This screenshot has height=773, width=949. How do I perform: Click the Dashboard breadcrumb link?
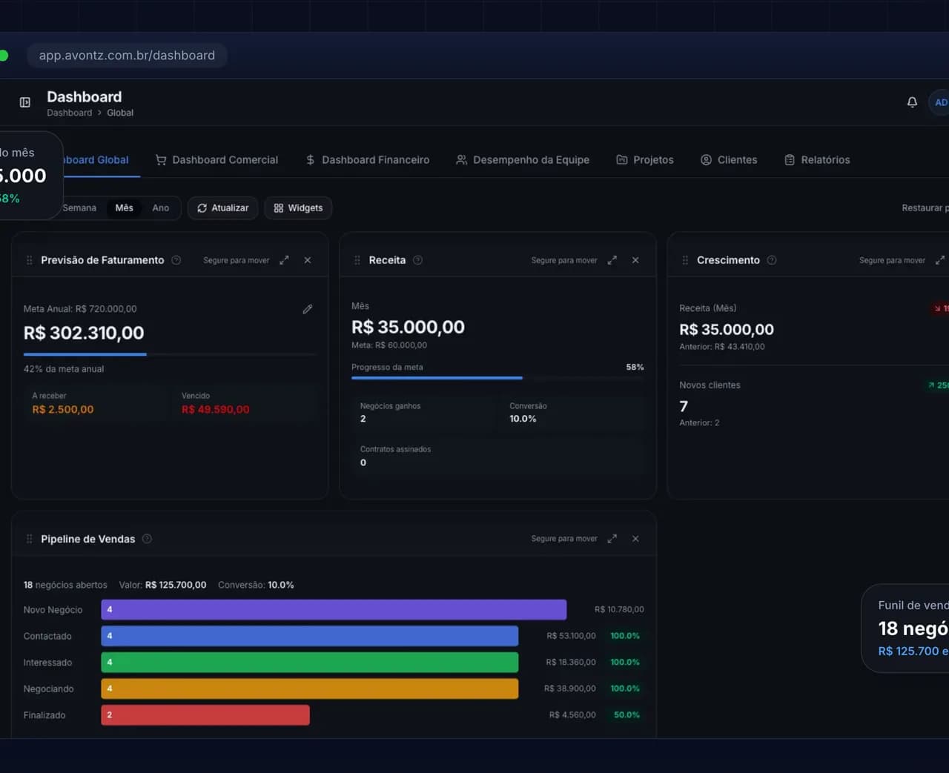click(x=70, y=113)
